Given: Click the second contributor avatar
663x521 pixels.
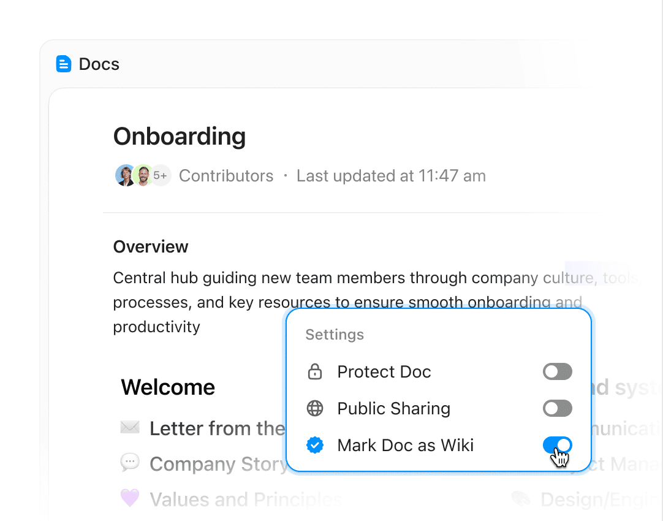Looking at the screenshot, I should point(143,175).
